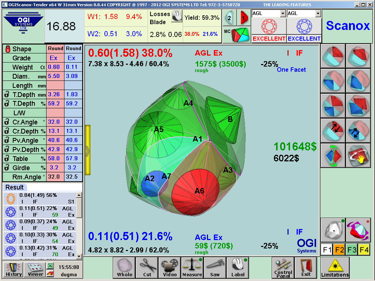Image resolution: width=375 pixels, height=281 pixels.
Task: Activate the hand rotate stone tool
Action: 358,155
